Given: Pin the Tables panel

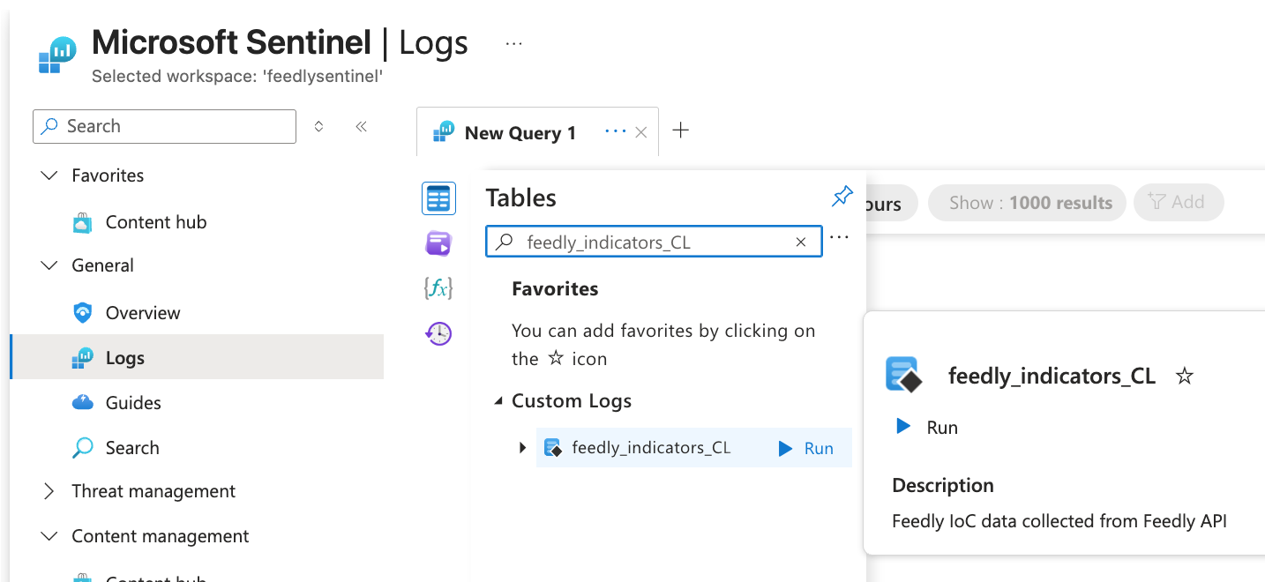Looking at the screenshot, I should 842,197.
